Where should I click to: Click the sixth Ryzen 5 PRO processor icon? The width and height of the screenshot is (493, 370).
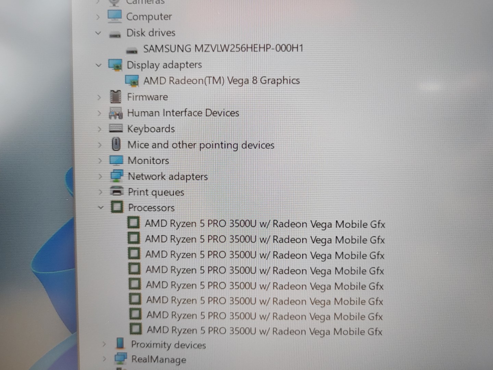click(x=135, y=299)
